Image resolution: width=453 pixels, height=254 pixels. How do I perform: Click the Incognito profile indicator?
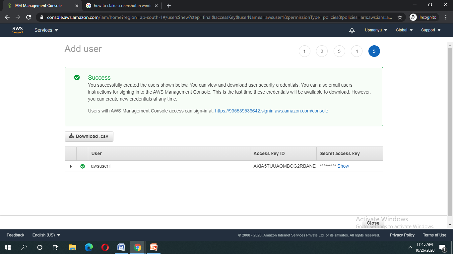pyautogui.click(x=424, y=17)
